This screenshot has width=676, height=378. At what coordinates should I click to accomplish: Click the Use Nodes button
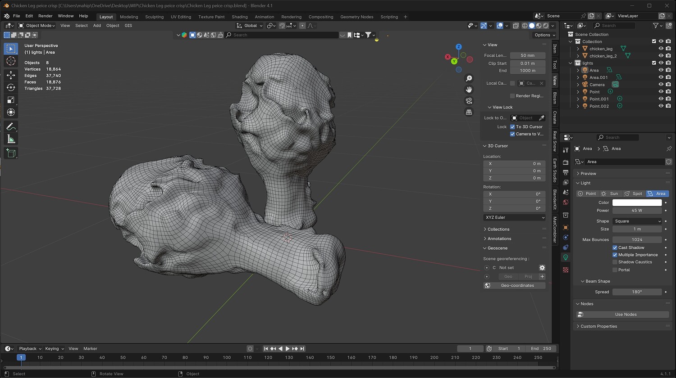point(626,315)
